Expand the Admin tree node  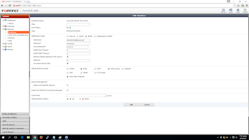point(3,47)
